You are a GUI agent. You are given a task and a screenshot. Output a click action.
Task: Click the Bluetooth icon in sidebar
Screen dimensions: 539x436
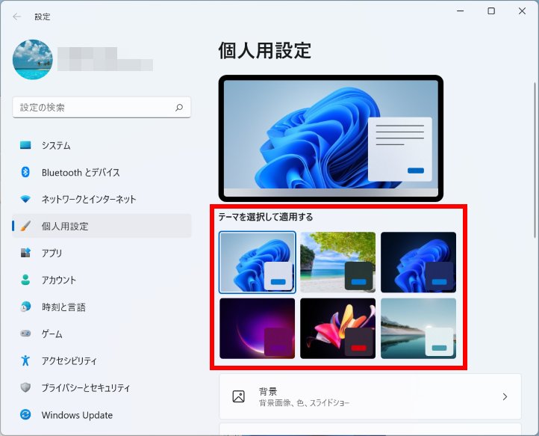tap(25, 172)
